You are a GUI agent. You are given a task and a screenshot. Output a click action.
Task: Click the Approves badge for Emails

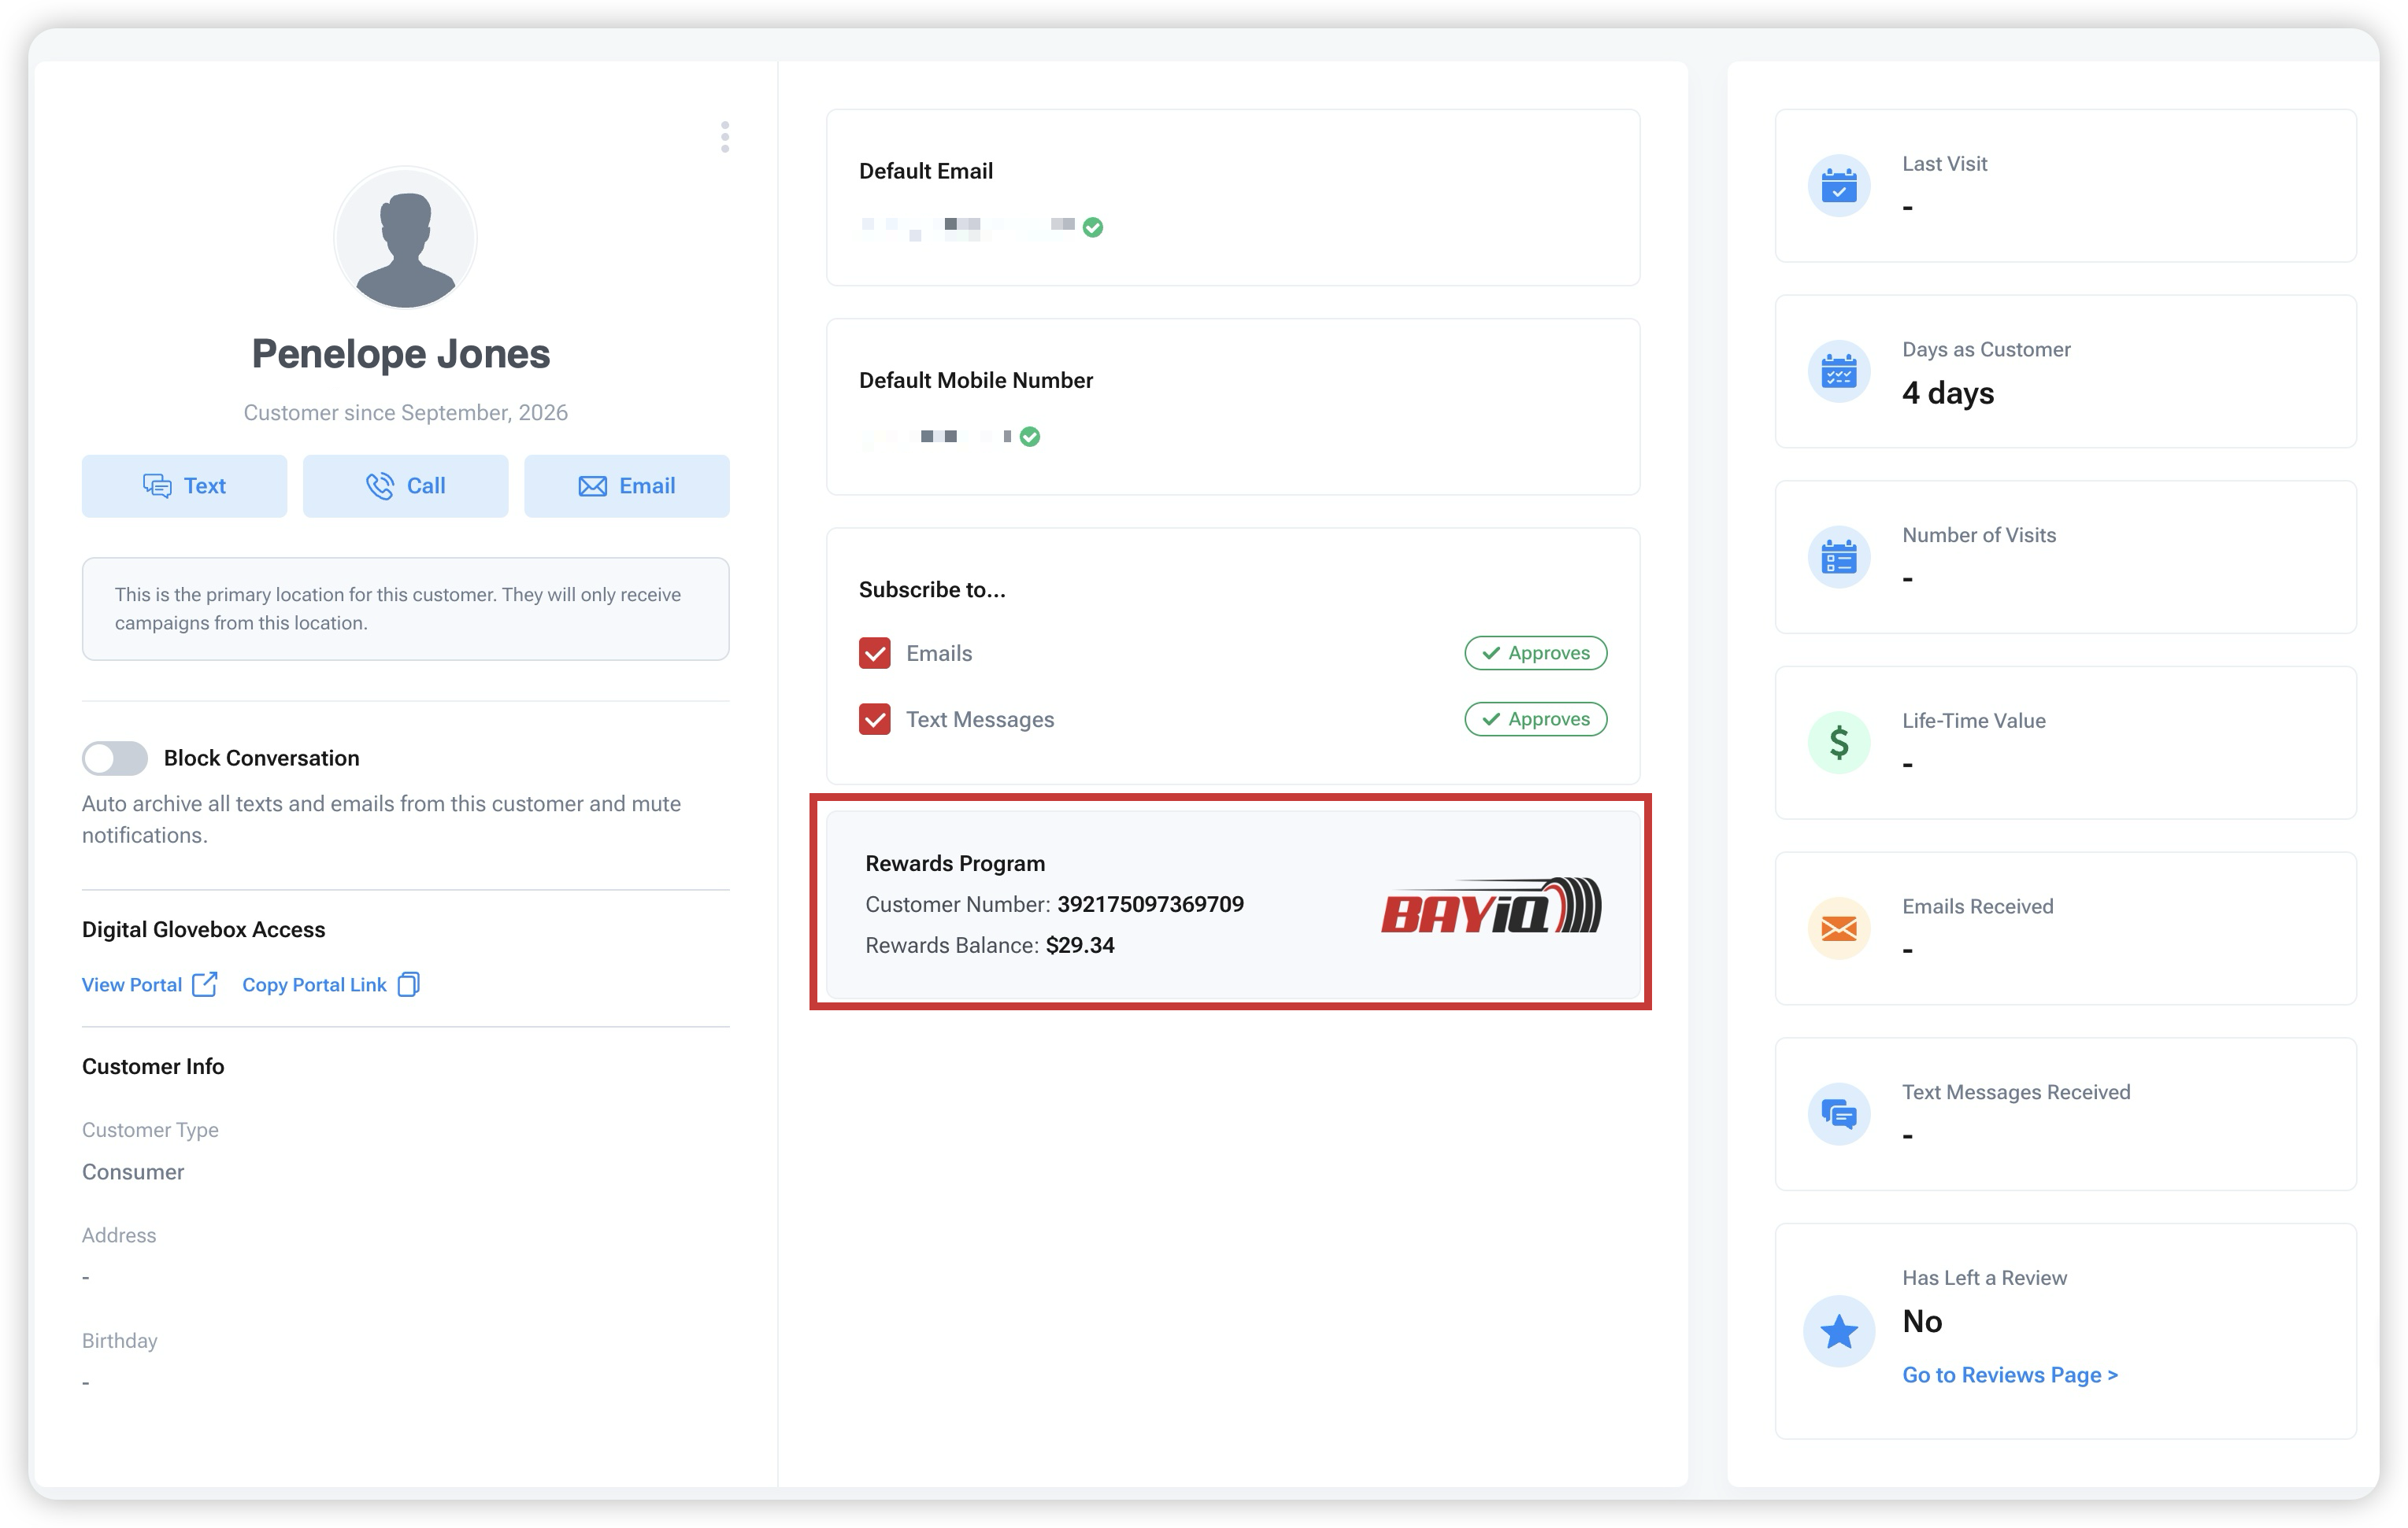click(x=1535, y=652)
